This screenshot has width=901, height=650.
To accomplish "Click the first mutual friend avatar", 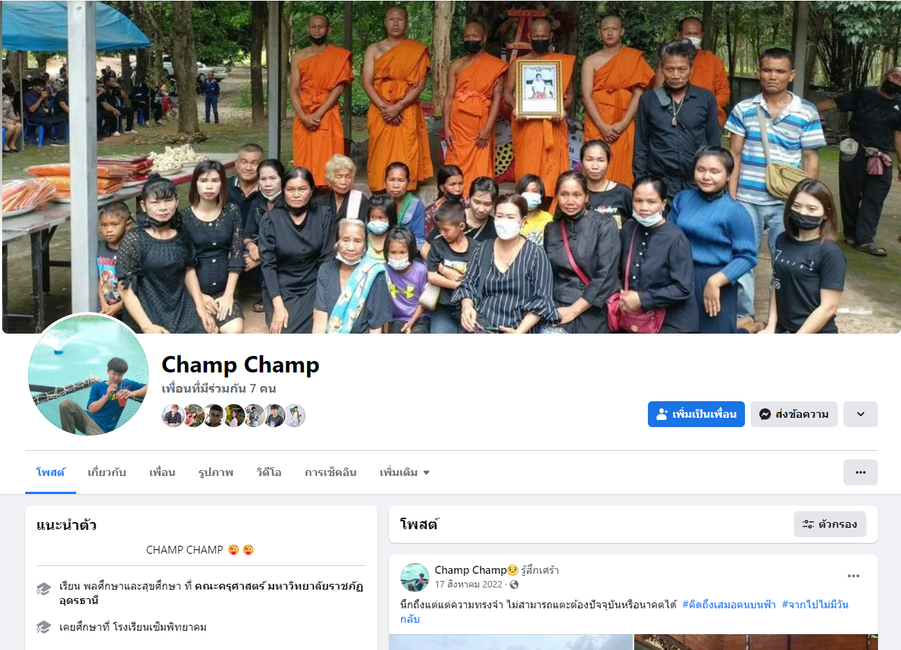I will tap(173, 416).
